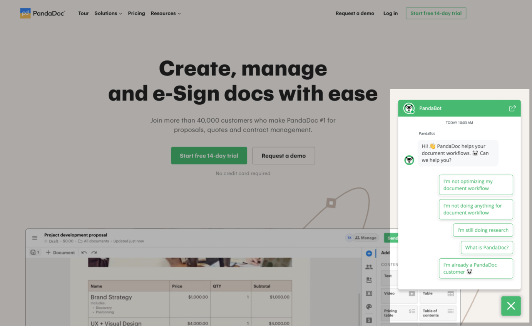Click the Brand Strategy row name
The height and width of the screenshot is (326, 532).
click(x=111, y=297)
